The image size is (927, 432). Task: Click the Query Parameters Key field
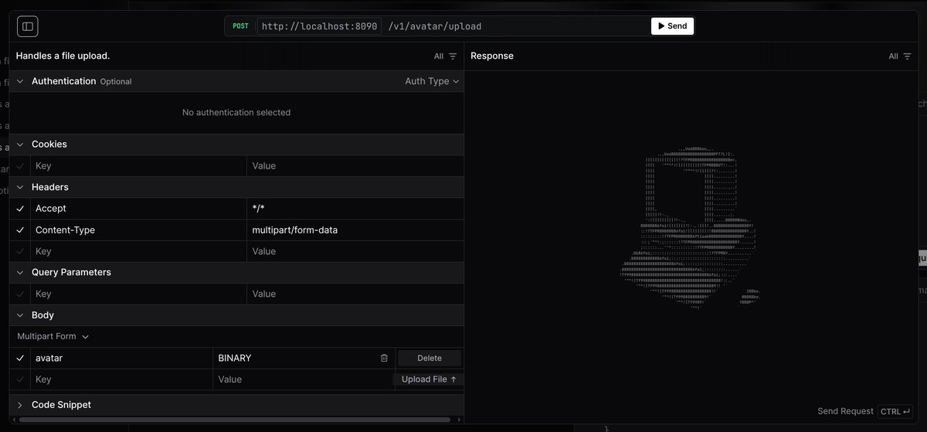139,294
